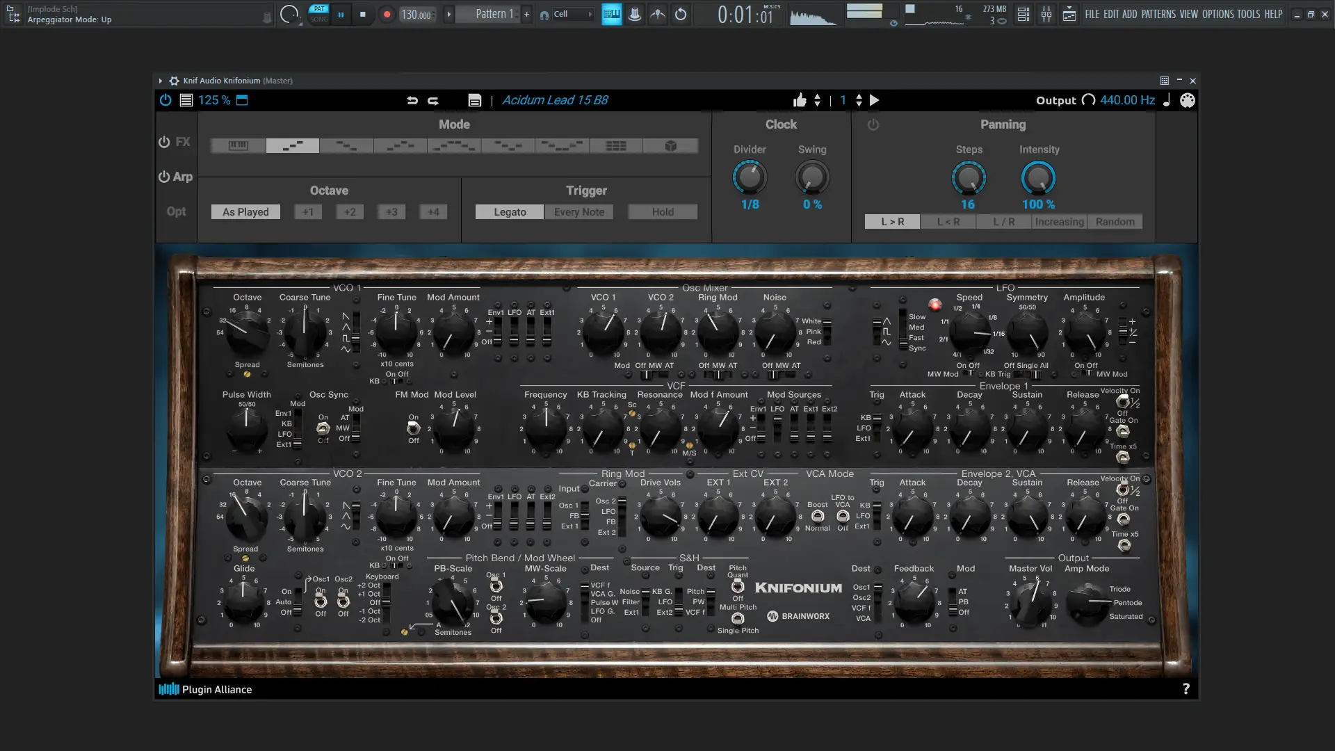The height and width of the screenshot is (751, 1335).
Task: Select the random dice arpeggiator mode
Action: (x=670, y=146)
